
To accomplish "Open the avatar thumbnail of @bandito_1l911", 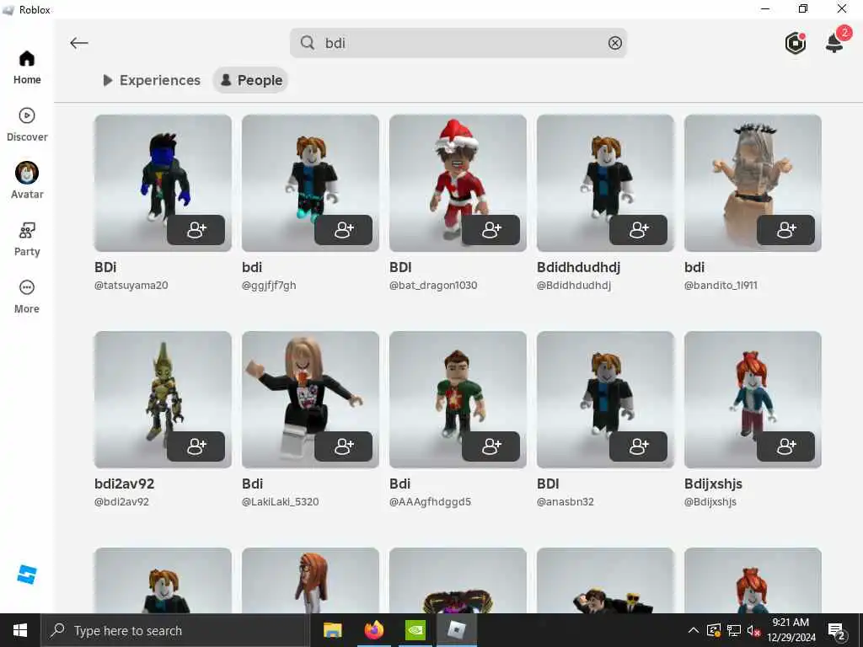I will click(753, 183).
